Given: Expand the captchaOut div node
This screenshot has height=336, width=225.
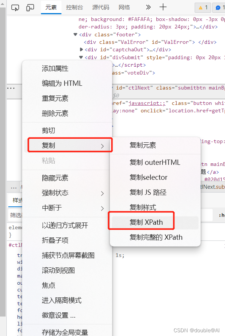Looking at the screenshot, I should point(81,49).
